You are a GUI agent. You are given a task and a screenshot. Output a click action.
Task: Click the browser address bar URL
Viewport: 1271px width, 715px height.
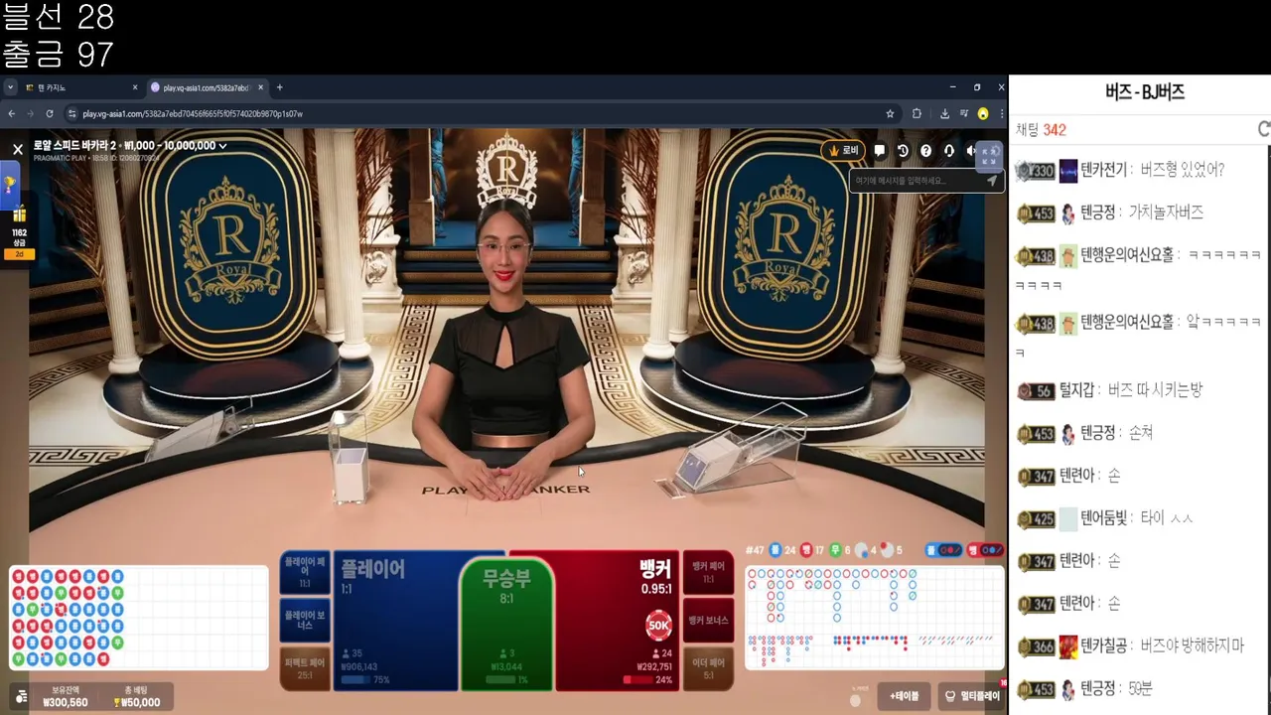coord(193,113)
